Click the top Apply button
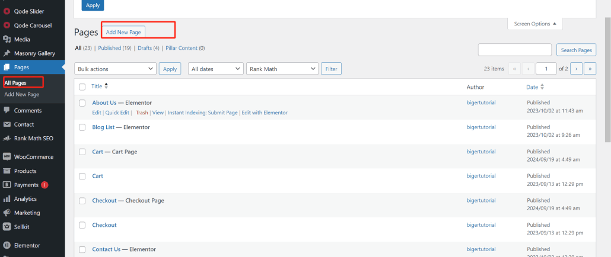611x257 pixels. 93,5
